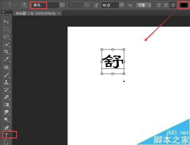The height and width of the screenshot is (145, 190).
Task: Click the font name field 隶书
Action: [x=45, y=5]
